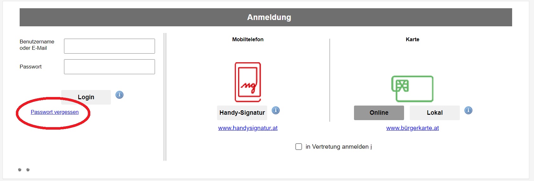Show info icon beside Handy-Signatur button

coord(276,110)
